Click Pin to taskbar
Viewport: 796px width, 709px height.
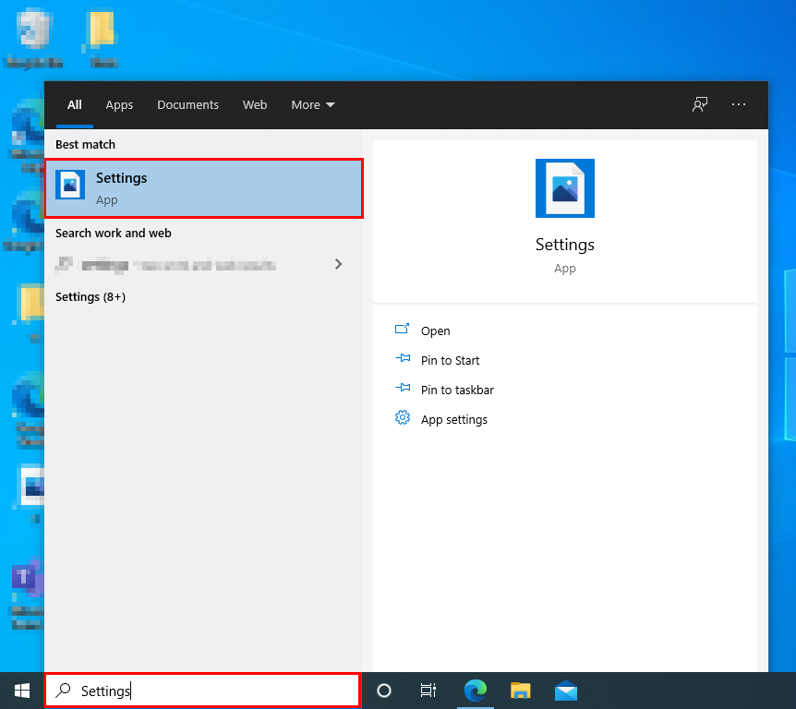pos(457,390)
